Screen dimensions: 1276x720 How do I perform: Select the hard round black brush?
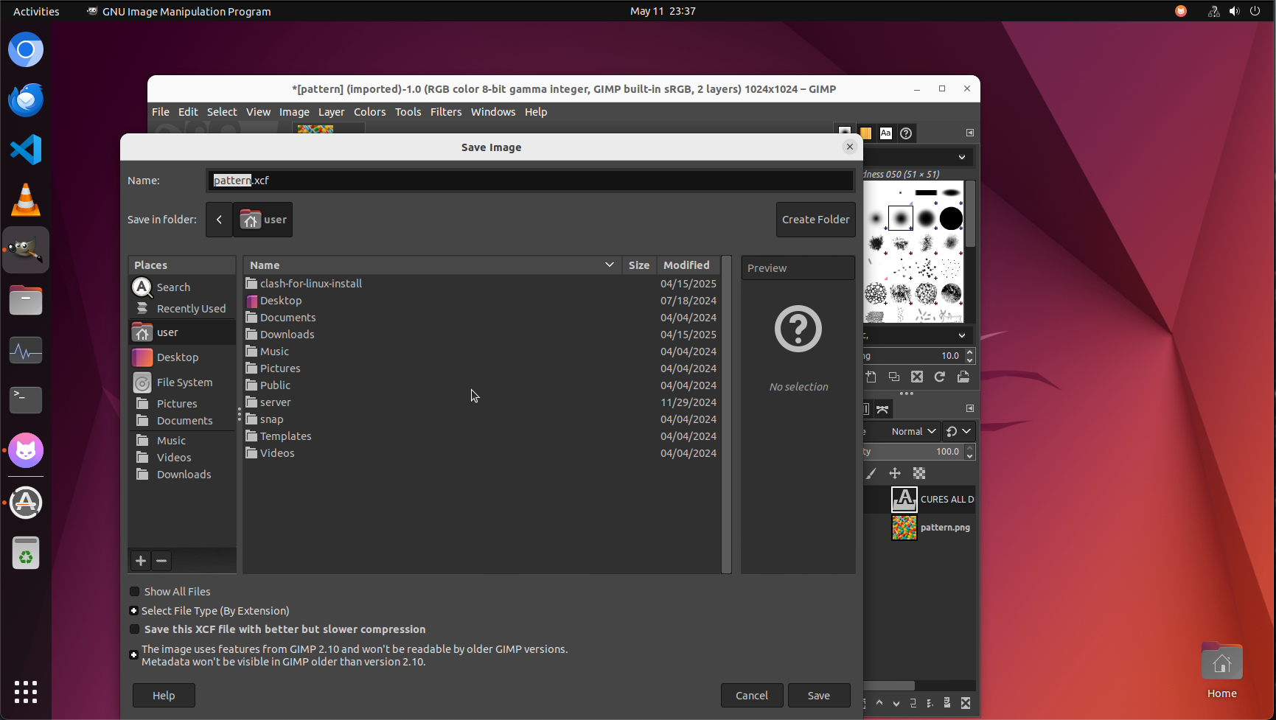coord(951,218)
